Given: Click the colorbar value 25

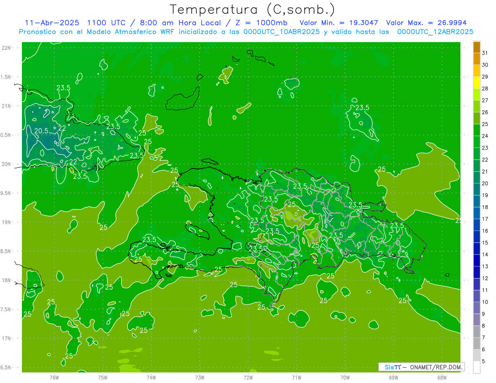Looking at the screenshot, I should [485, 124].
